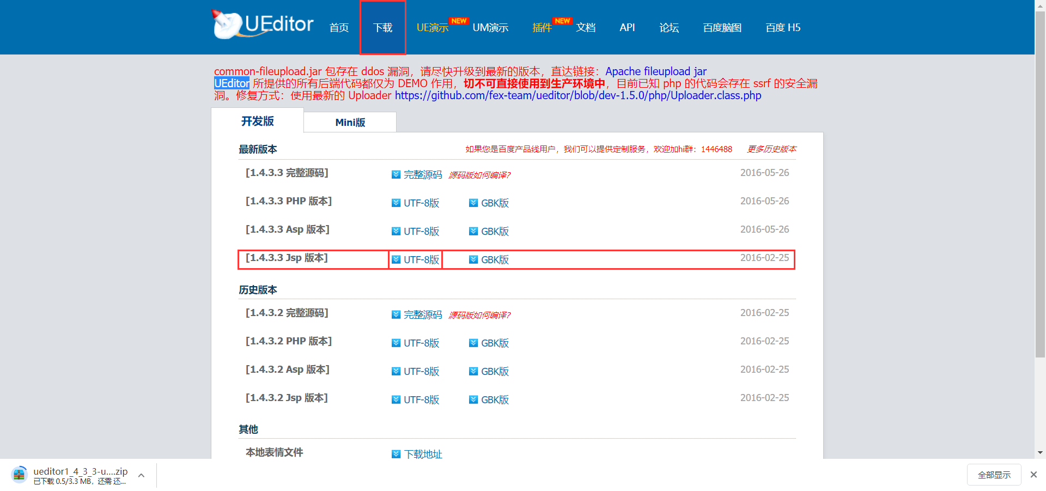
Task: Follow the Apache fileupload jar link
Action: click(x=656, y=71)
